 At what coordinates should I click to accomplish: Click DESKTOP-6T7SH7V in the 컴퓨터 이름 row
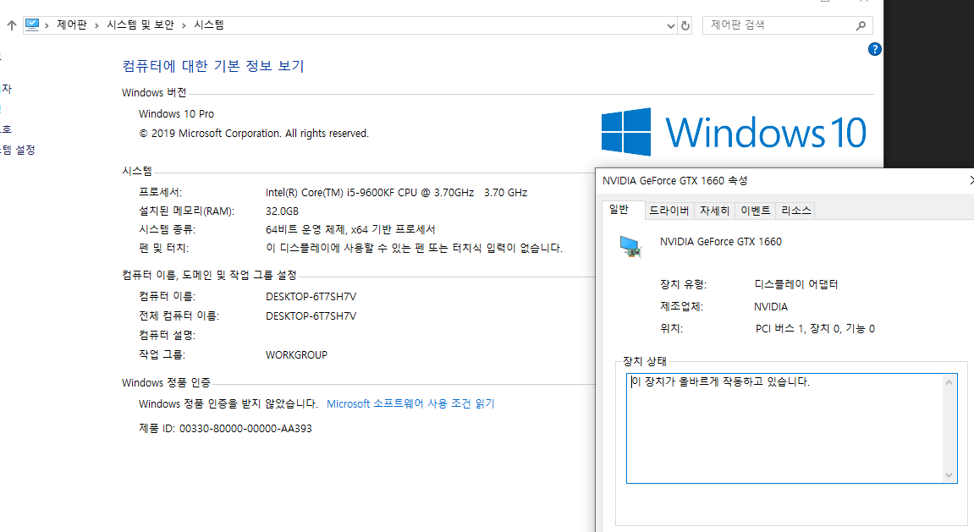point(311,297)
